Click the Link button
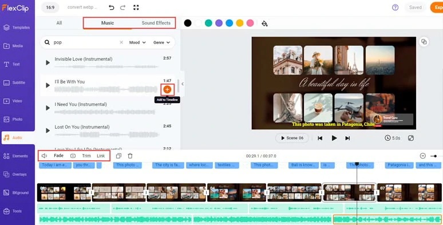The width and height of the screenshot is (443, 225). tap(101, 156)
